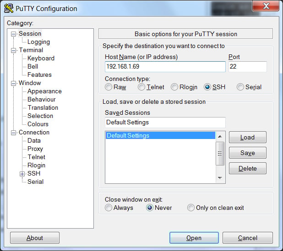Click the Load session button
Screen dimensions: 283x251
point(247,137)
